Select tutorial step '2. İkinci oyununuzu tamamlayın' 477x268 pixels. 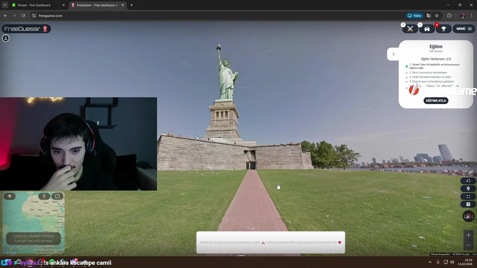pyautogui.click(x=428, y=73)
